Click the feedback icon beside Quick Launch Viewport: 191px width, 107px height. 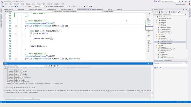coord(159,1)
